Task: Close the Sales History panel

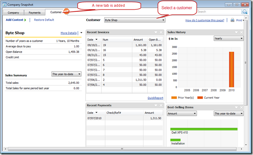Action: [241, 32]
